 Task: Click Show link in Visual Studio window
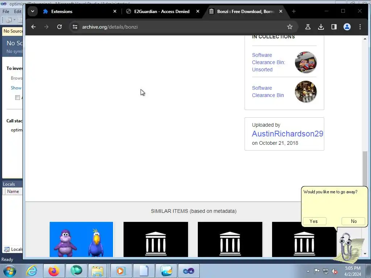point(16,88)
